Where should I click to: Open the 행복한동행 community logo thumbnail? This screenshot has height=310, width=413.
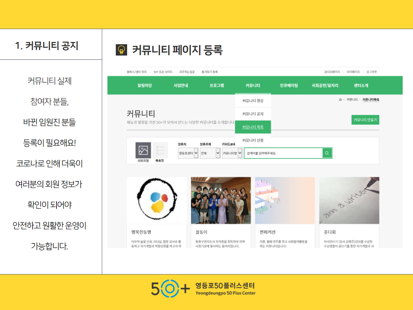coord(156,200)
